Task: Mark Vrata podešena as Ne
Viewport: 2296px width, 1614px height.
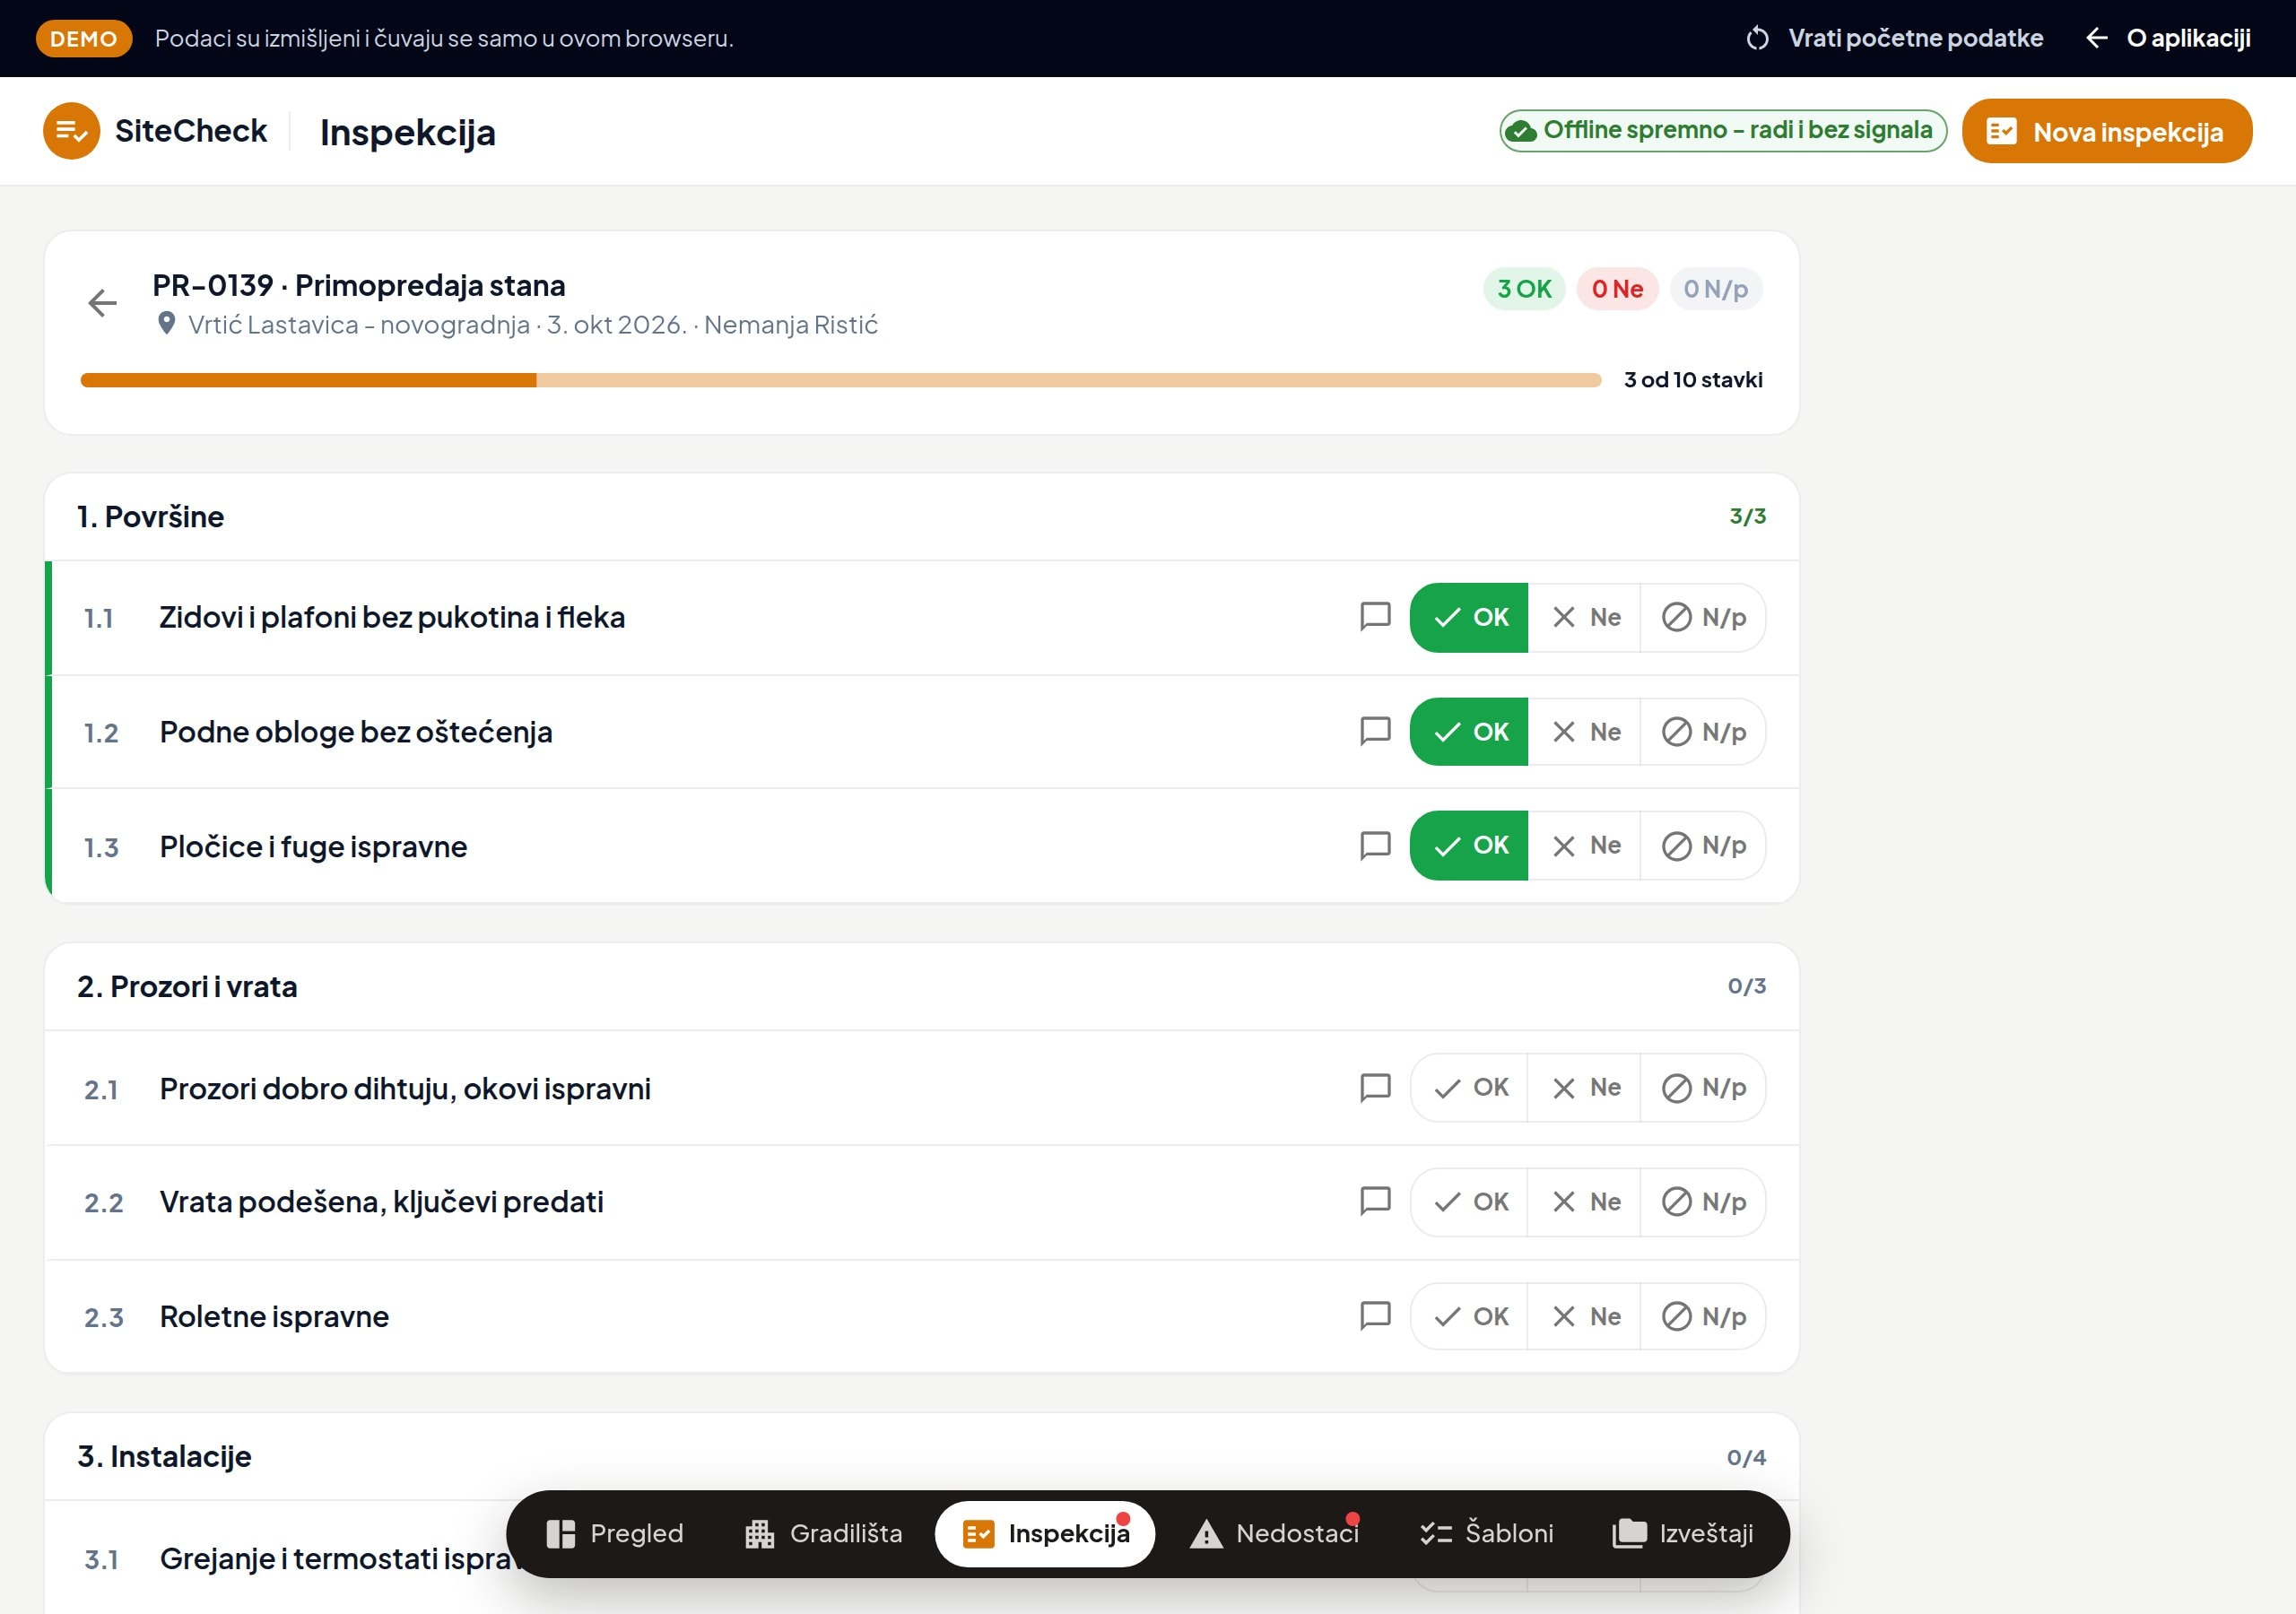Action: (1585, 1202)
